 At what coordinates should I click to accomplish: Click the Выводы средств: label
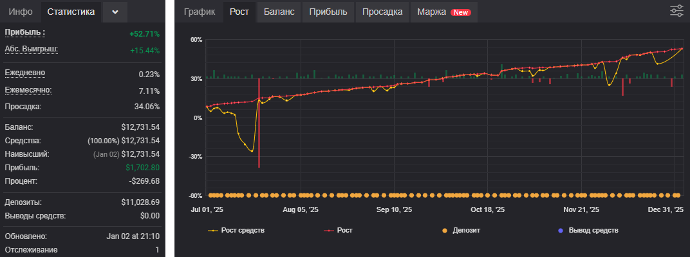[35, 216]
